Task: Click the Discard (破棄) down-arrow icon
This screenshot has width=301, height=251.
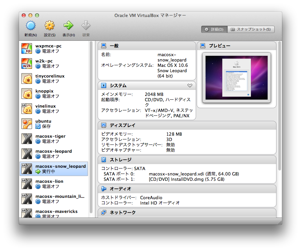Action: pos(86,25)
